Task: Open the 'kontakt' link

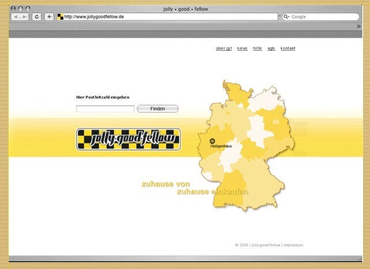Action: coord(288,48)
